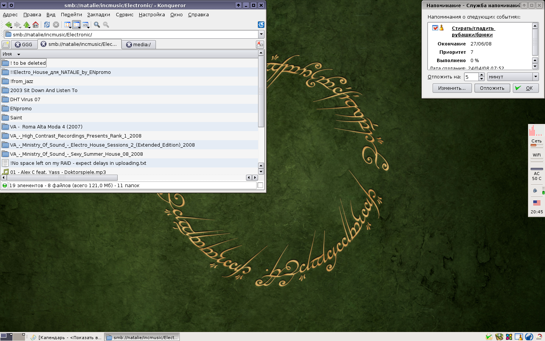Open the Сервис menu

coord(125,15)
